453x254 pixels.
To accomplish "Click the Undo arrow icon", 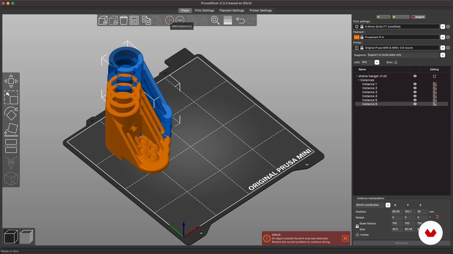I will coord(240,20).
